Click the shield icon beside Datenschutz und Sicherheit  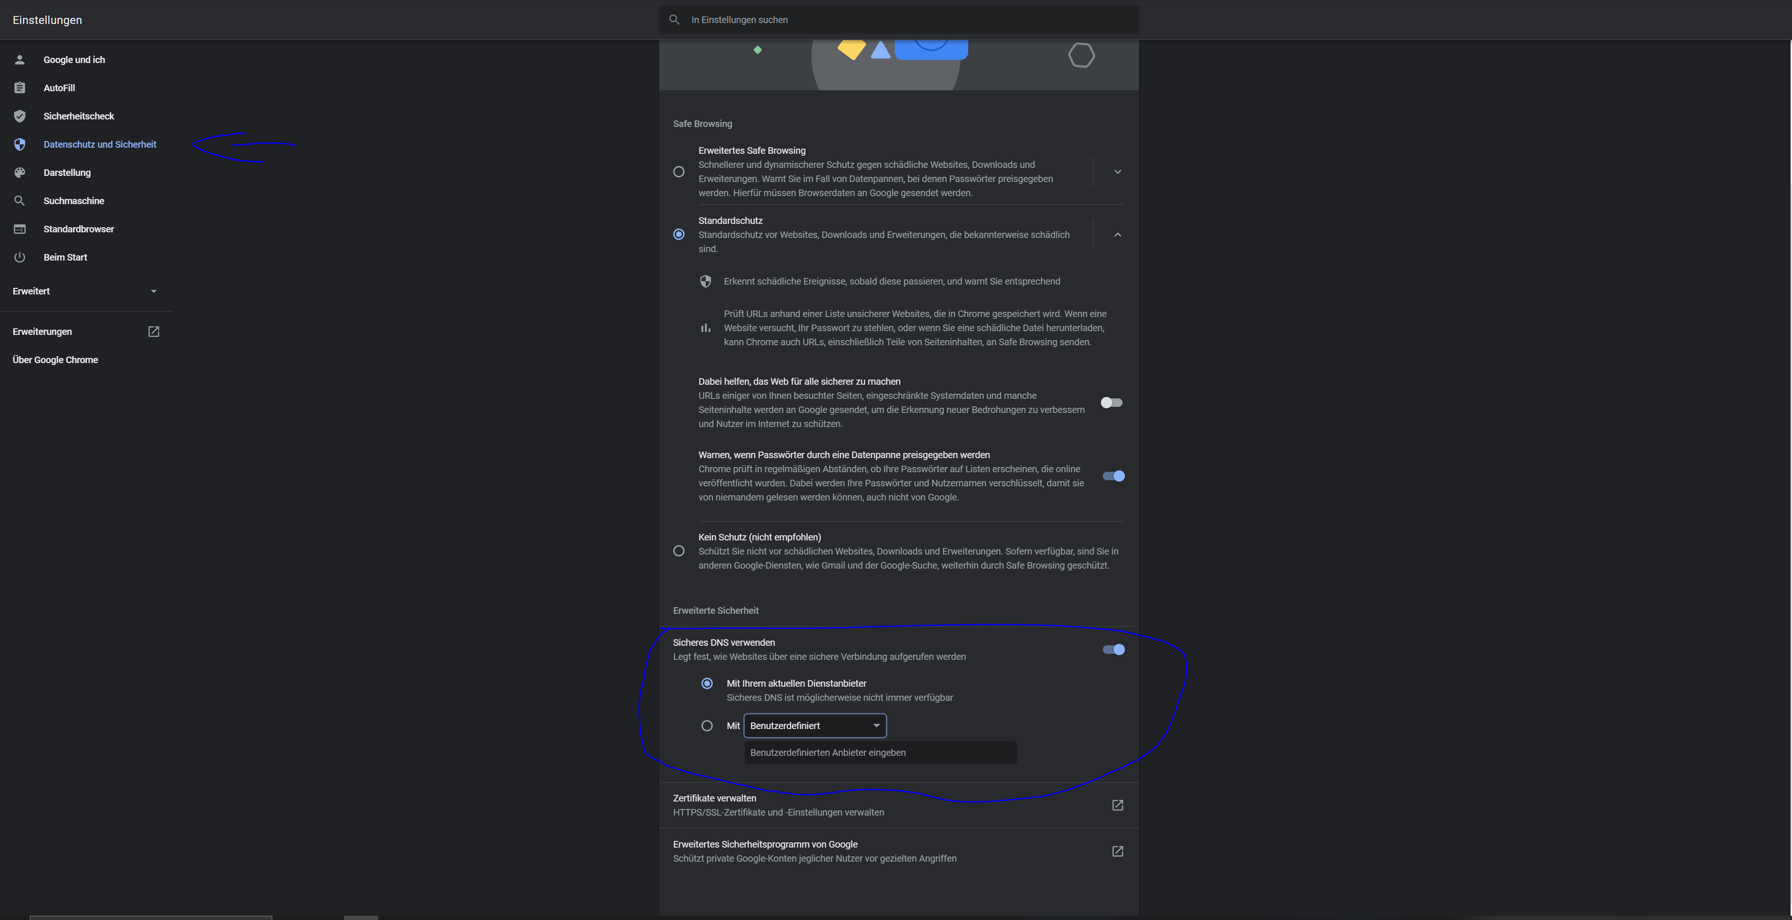[x=19, y=144]
